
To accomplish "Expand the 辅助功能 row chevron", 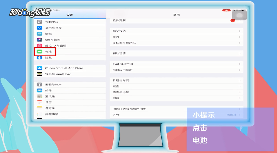I will point(240,53).
